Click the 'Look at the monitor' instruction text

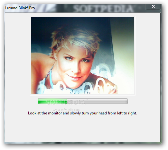(82, 113)
